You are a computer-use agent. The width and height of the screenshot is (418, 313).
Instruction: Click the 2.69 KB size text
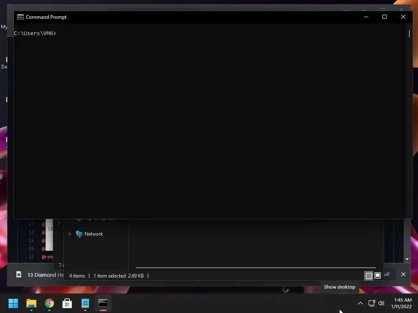[x=136, y=276]
